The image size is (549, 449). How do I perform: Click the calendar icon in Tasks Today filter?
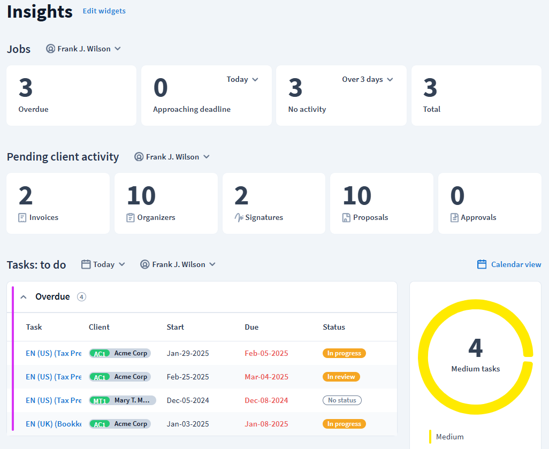click(x=86, y=264)
